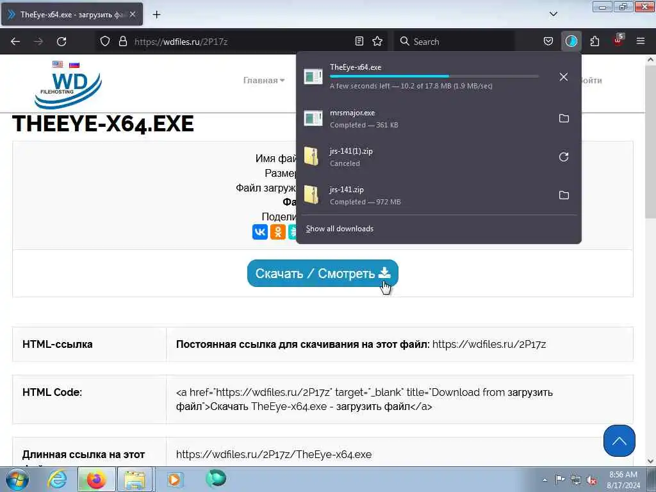The height and width of the screenshot is (492, 656).
Task: Click the clock showing 8:56 AM
Action: [623, 475]
